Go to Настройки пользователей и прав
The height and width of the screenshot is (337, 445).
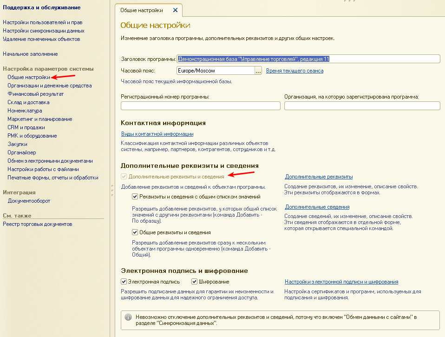click(x=43, y=22)
